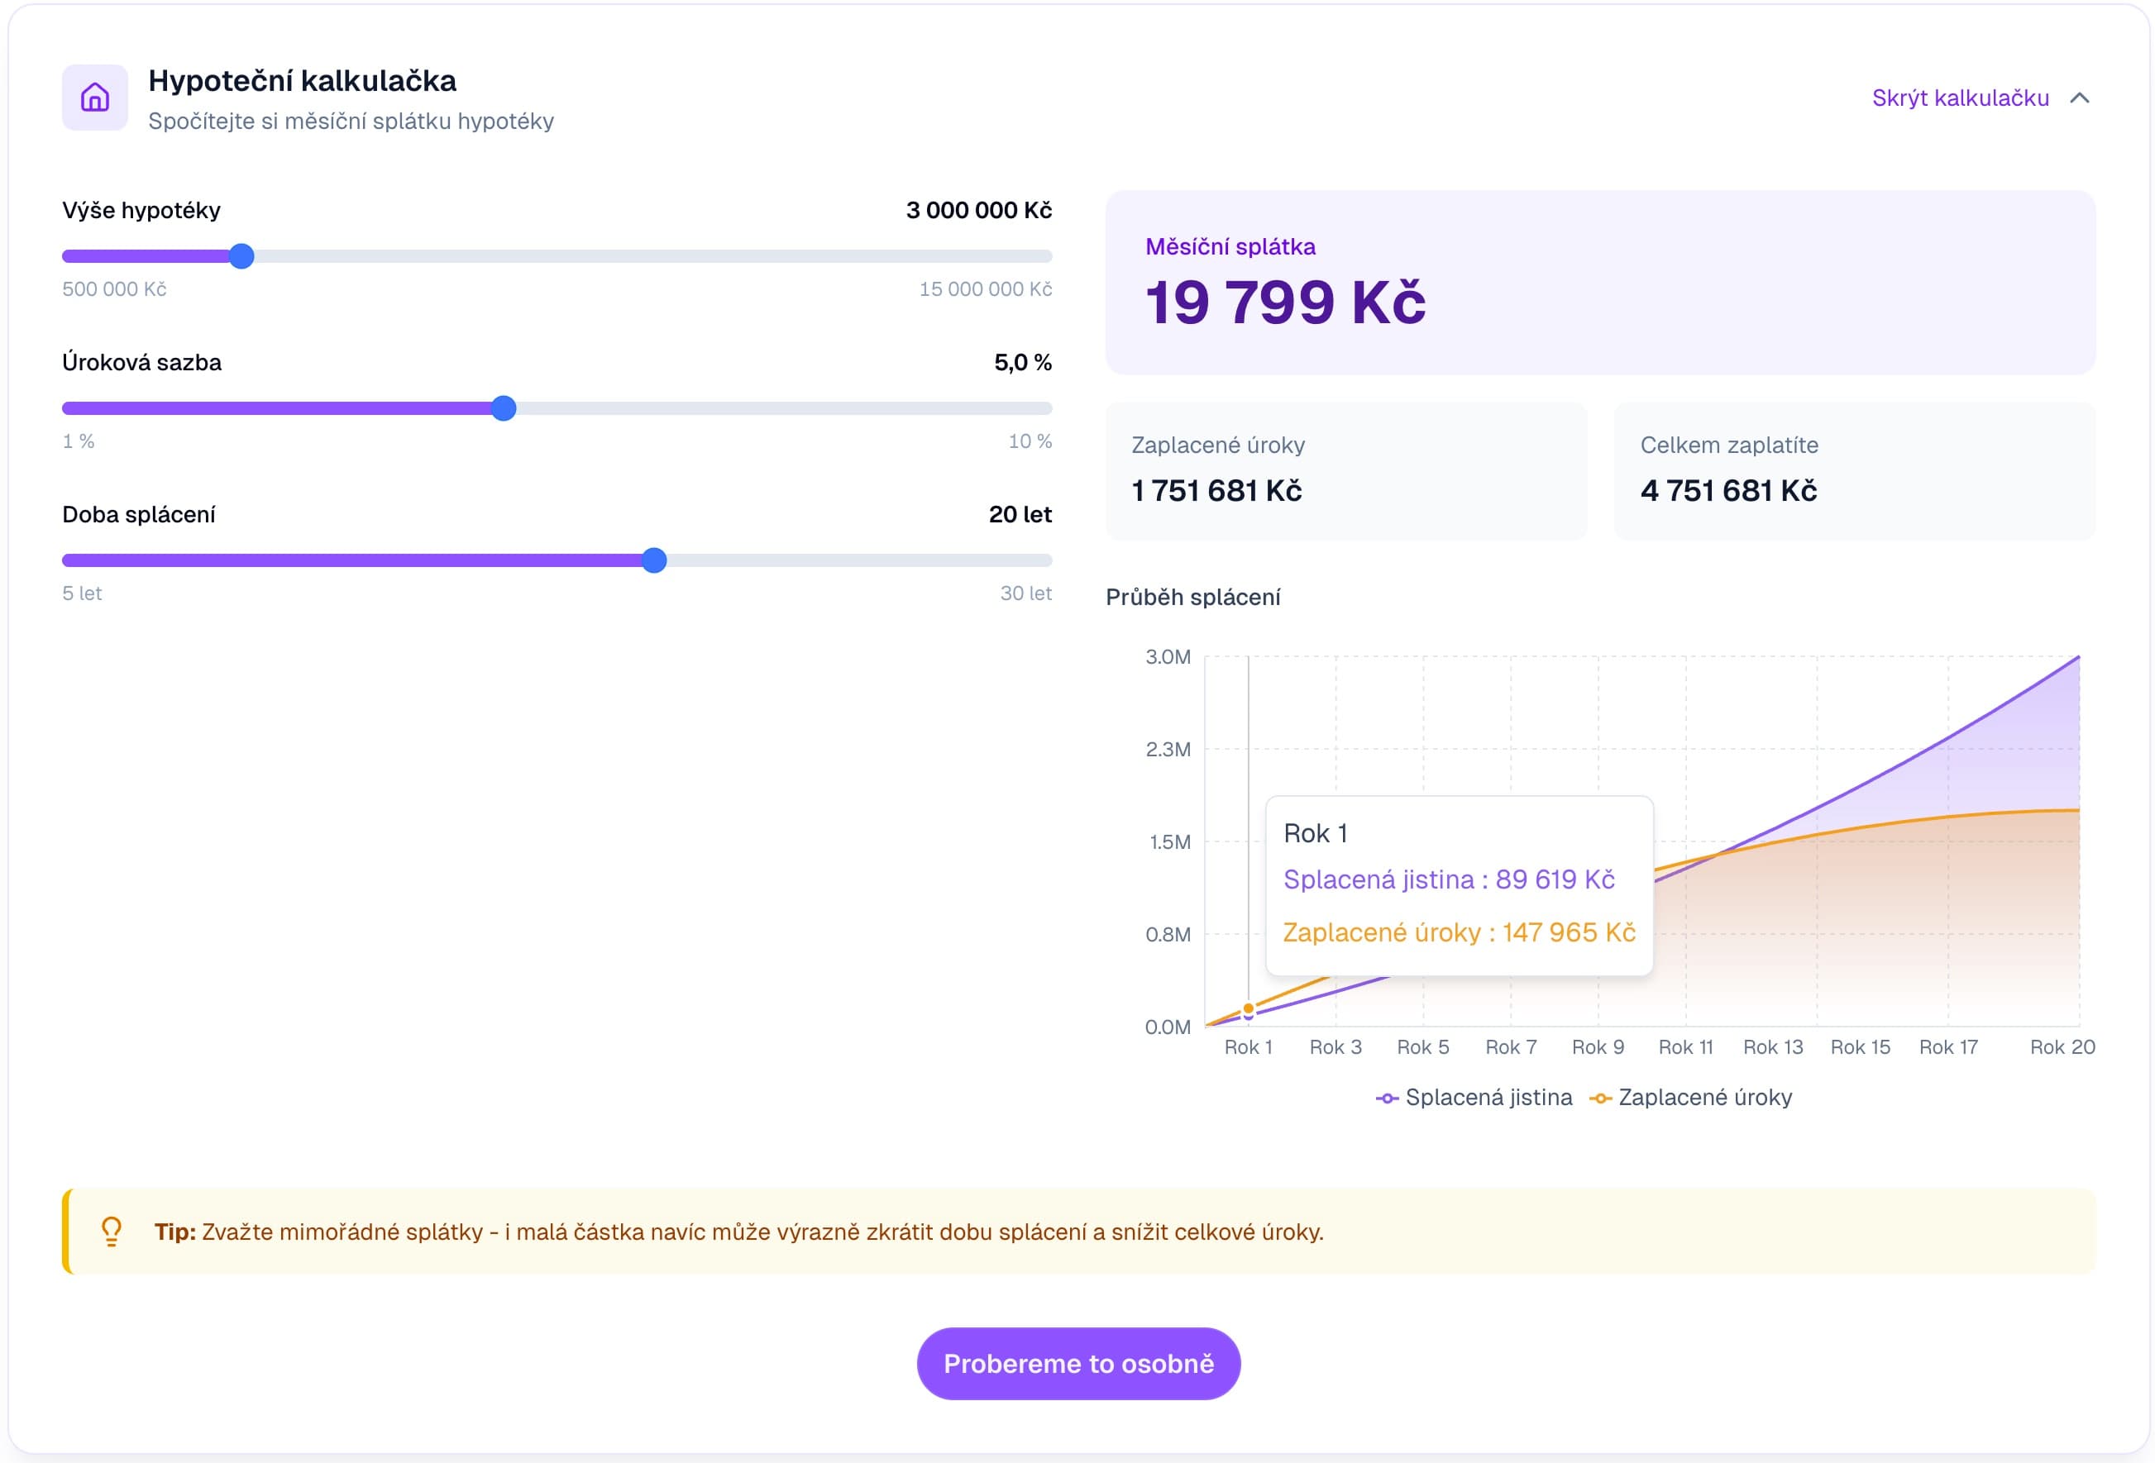Click the Výše hypotéky slider handle

242,257
